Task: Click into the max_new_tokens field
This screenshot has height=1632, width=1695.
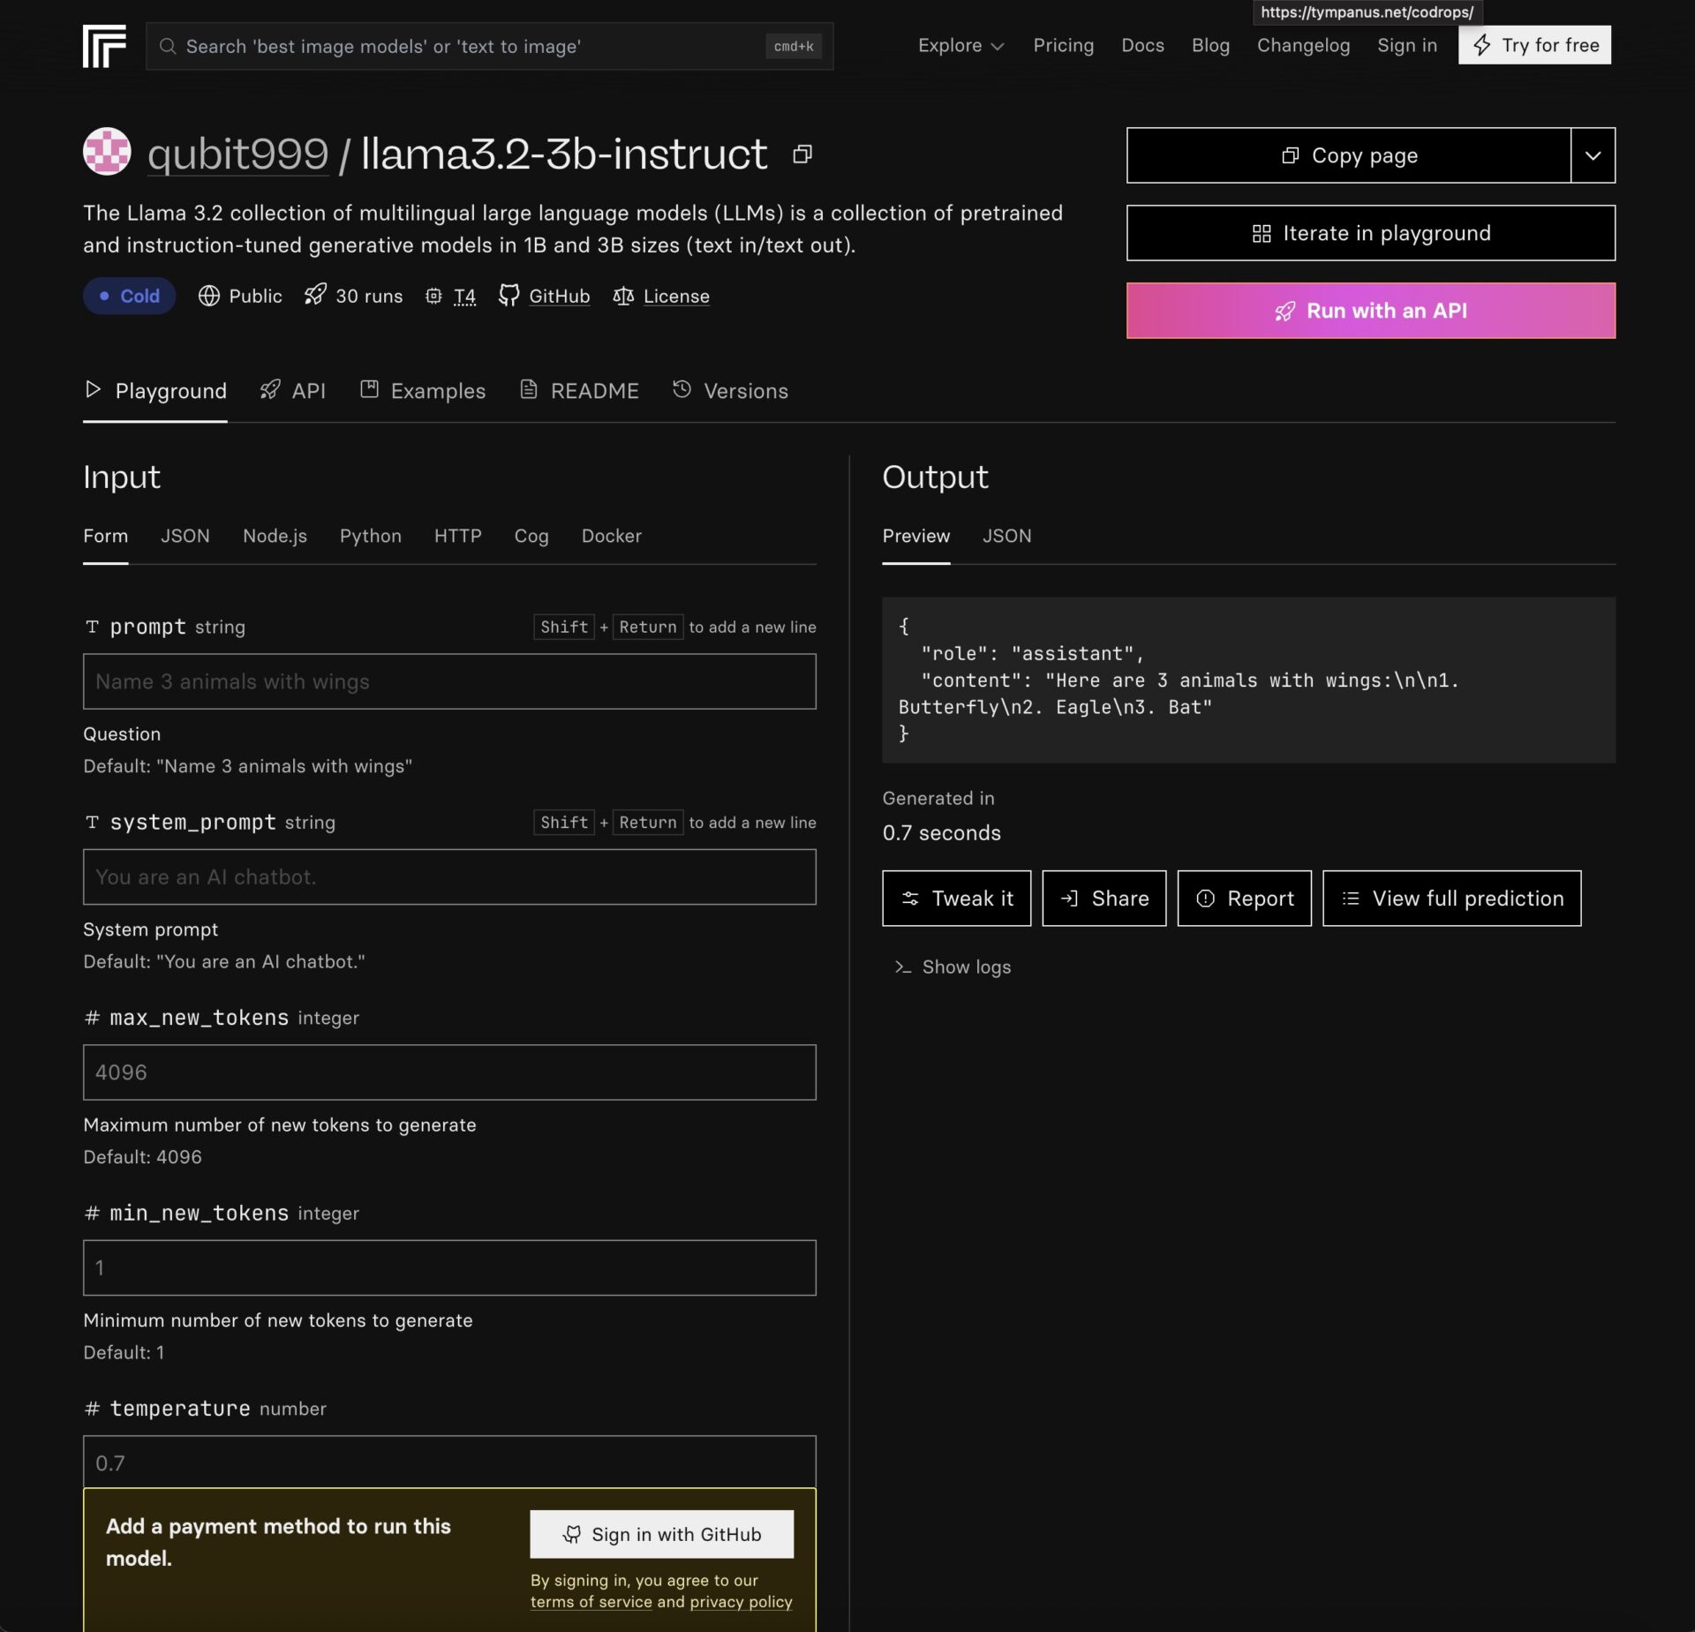Action: (x=449, y=1072)
